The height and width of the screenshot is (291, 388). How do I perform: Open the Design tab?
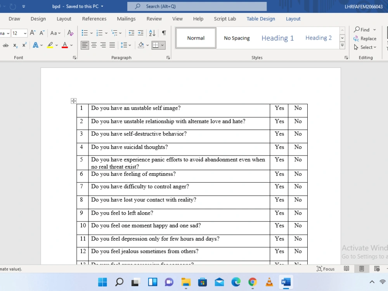pos(38,19)
